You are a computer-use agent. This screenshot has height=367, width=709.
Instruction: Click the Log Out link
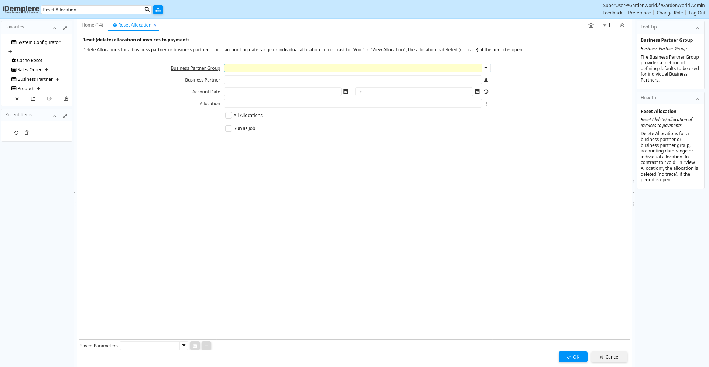click(x=697, y=13)
